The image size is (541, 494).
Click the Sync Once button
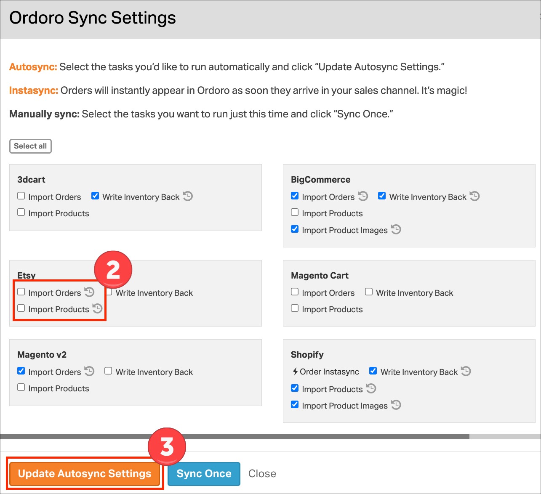tap(204, 474)
